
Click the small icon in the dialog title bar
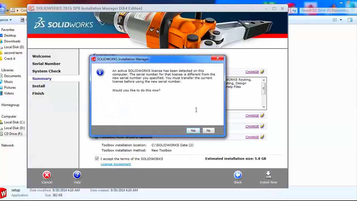pos(94,59)
